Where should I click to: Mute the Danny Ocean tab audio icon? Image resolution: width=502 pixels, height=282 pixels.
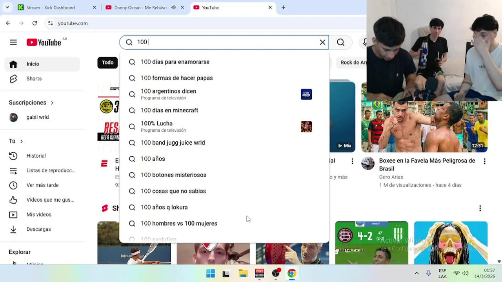(173, 7)
